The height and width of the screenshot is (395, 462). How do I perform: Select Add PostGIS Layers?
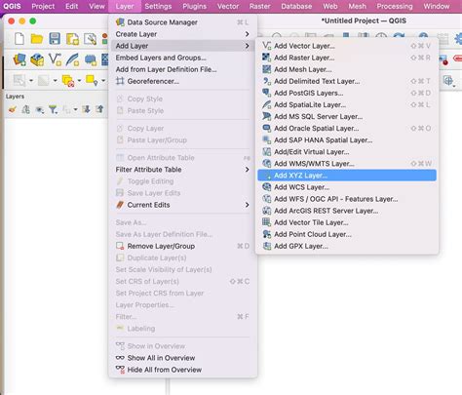(347, 93)
